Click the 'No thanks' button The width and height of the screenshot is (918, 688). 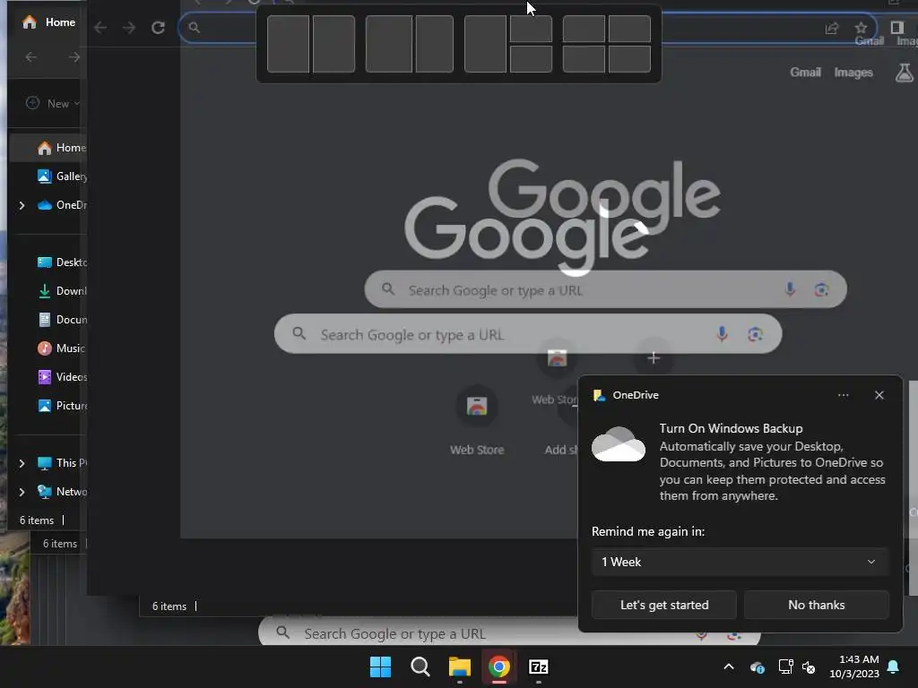pyautogui.click(x=816, y=605)
